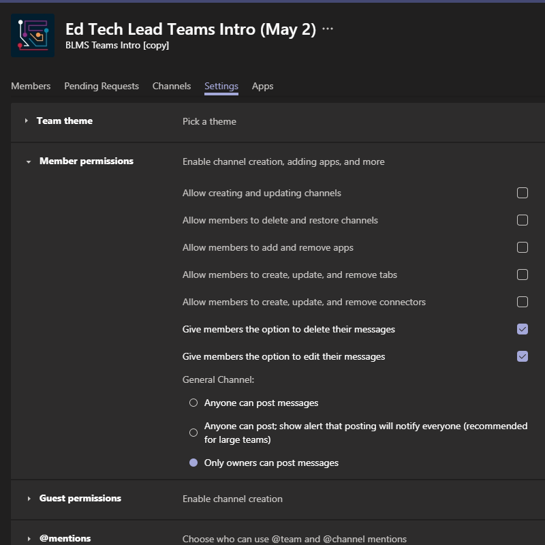The width and height of the screenshot is (545, 545).
Task: Select Only owners can post messages radio
Action: 193,463
